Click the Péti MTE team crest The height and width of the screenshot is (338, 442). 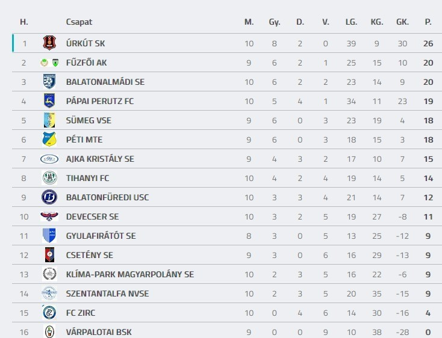point(49,140)
